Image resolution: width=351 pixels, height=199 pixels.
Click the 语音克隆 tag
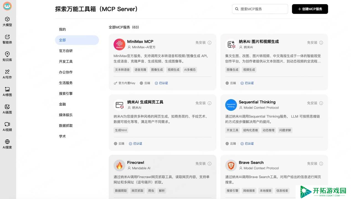point(140,70)
